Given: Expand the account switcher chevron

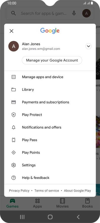Looking at the screenshot, I should 88,46.
